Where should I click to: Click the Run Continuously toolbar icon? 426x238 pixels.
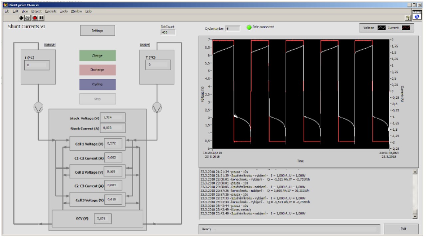28,18
